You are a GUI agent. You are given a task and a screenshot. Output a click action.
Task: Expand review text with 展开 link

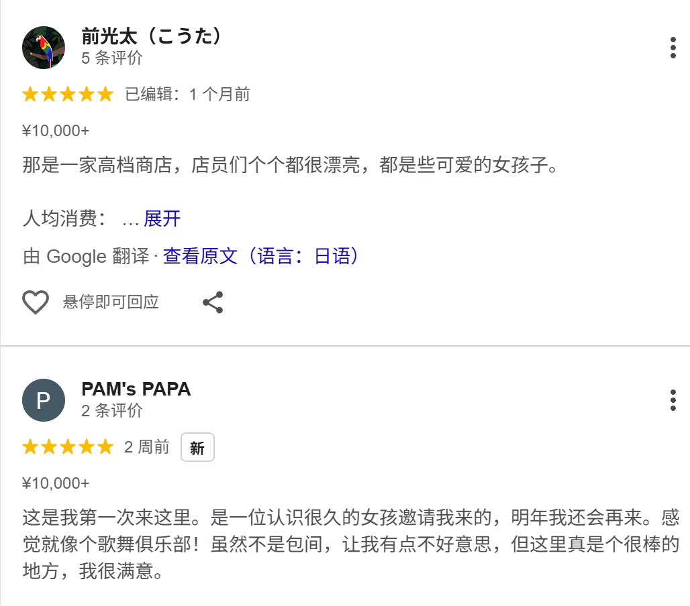click(162, 219)
